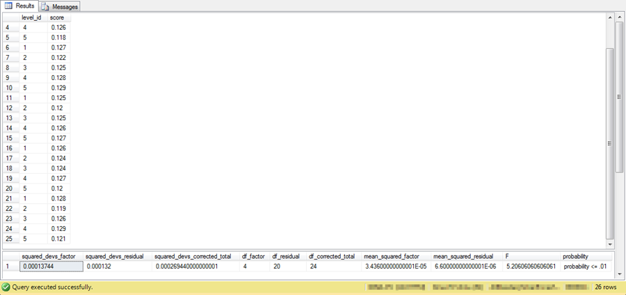Click the grid icon on Results tab
626x295 pixels.
point(8,6)
